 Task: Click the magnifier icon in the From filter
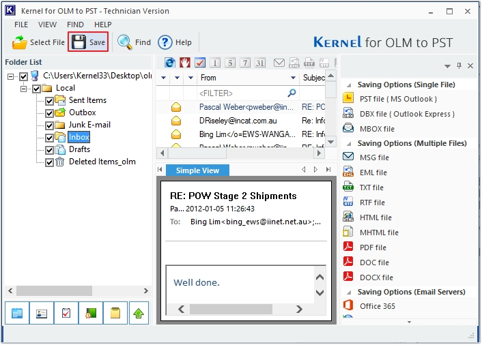[292, 93]
